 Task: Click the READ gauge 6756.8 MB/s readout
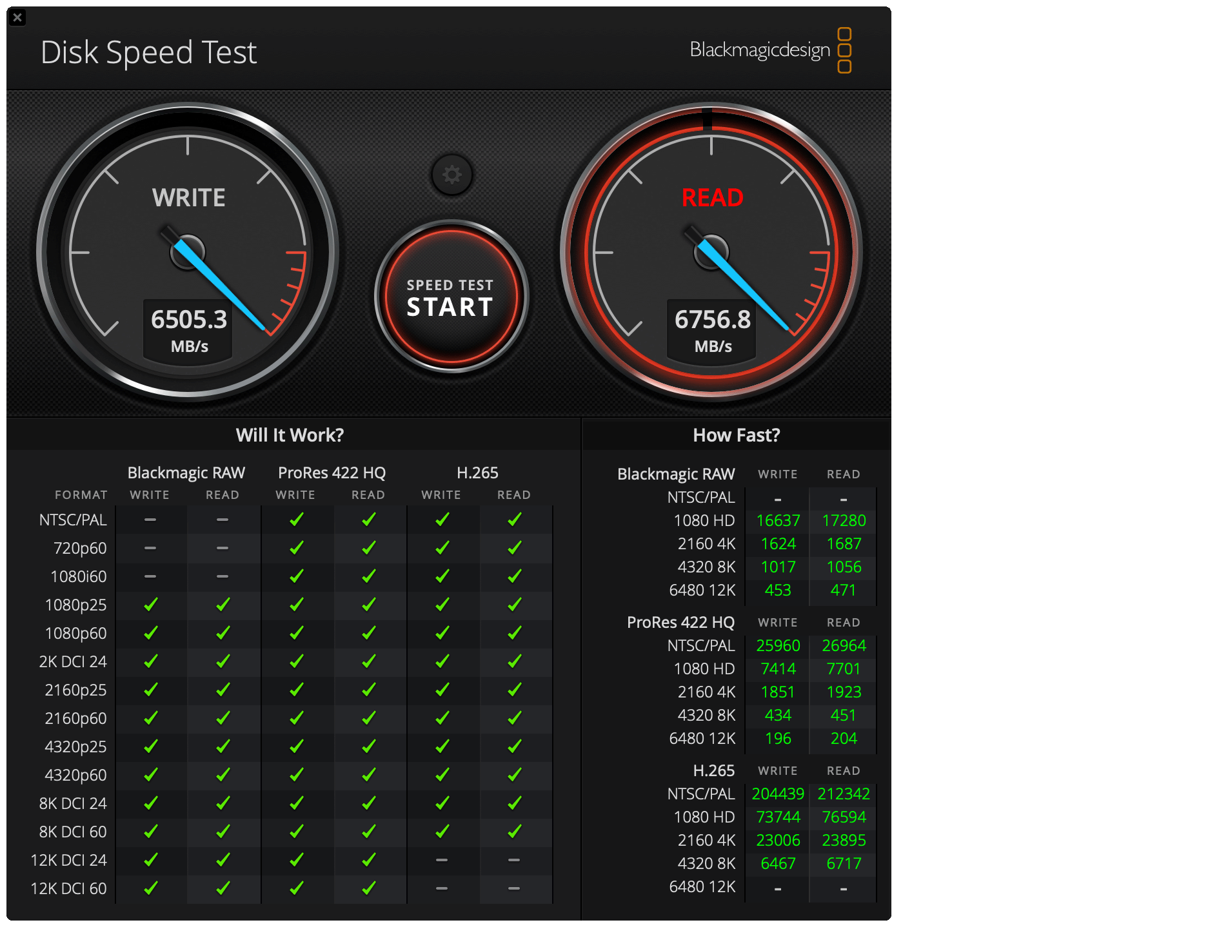712,329
